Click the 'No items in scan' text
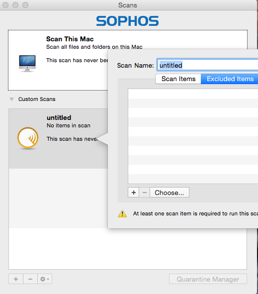The height and width of the screenshot is (294, 258). point(69,125)
